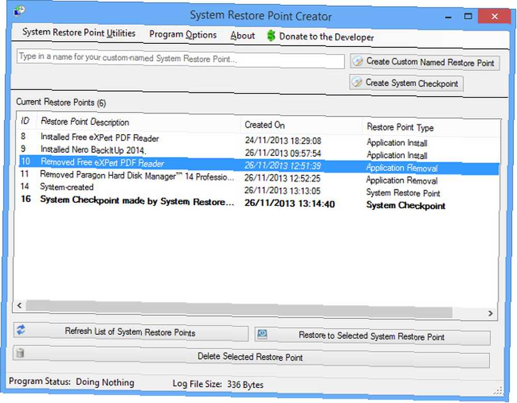This screenshot has width=517, height=403.
Task: Click the trash can icon on the delete button
Action: point(21,353)
